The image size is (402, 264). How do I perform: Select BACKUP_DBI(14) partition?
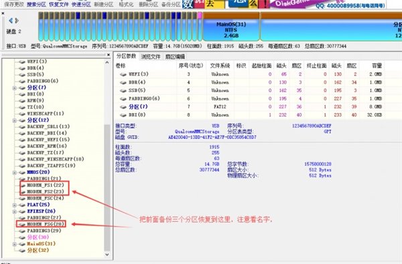[47, 133]
